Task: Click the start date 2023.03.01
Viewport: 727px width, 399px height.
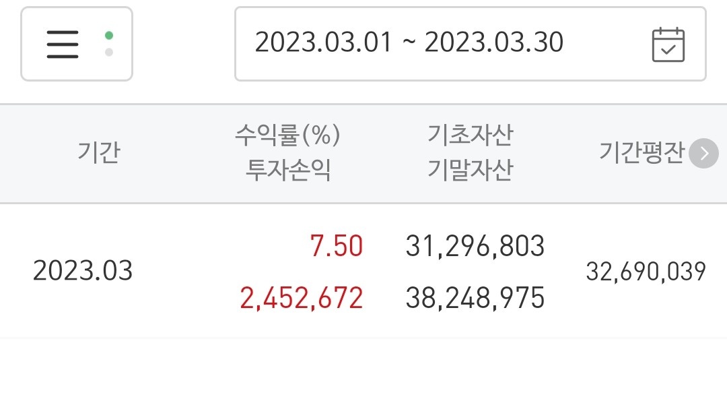Action: (x=324, y=42)
